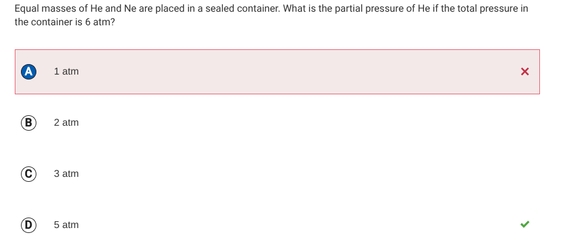
Task: Choose the '5 atm' answer text
Action: point(66,225)
